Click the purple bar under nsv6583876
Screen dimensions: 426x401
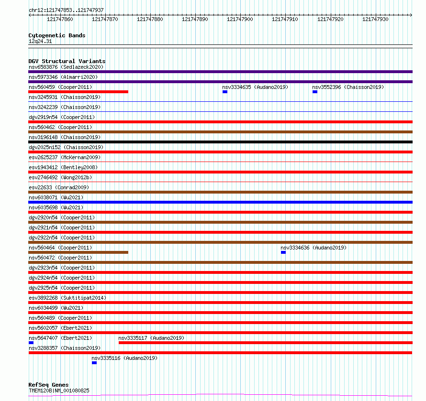(220, 72)
